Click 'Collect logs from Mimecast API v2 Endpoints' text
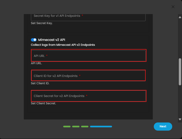182x139 pixels. point(63,45)
